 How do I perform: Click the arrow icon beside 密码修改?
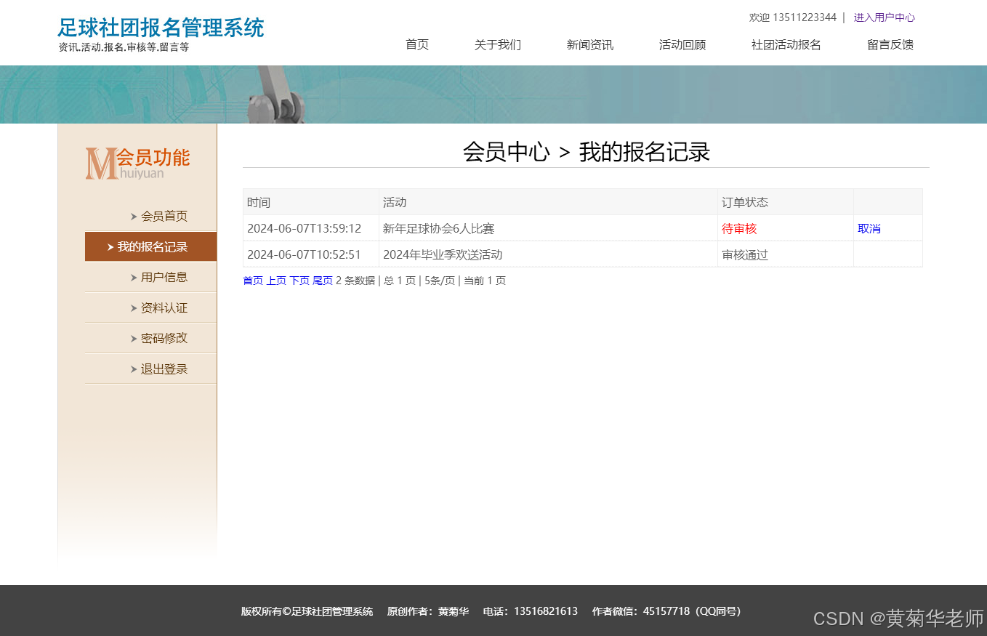point(134,339)
